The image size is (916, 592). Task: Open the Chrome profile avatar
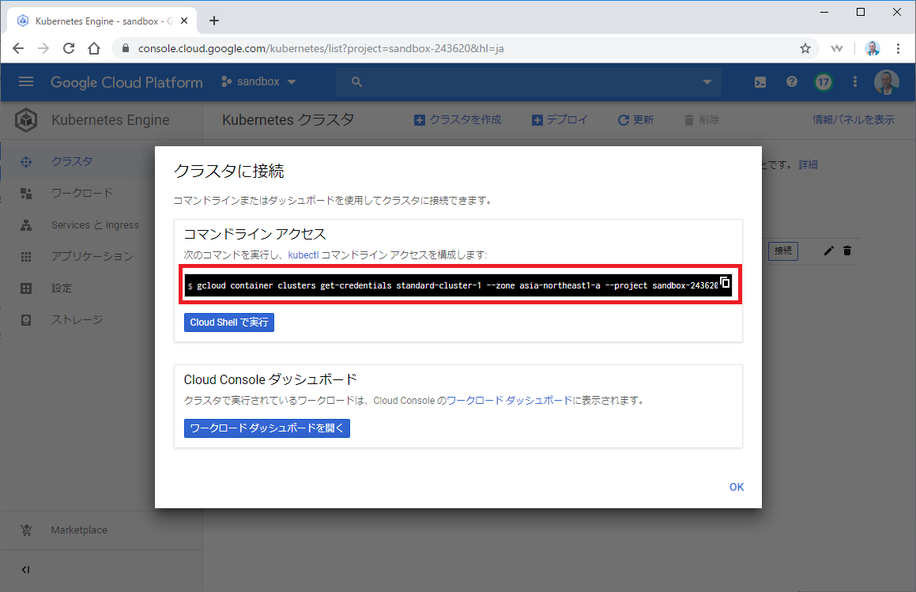tap(873, 48)
